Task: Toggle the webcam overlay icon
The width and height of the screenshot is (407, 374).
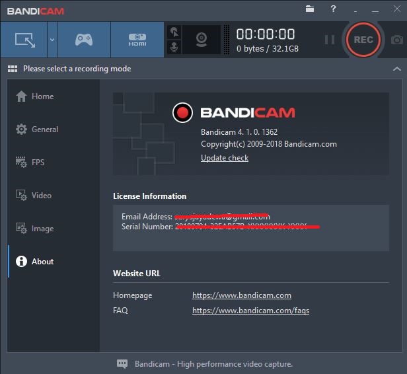Action: click(x=202, y=40)
